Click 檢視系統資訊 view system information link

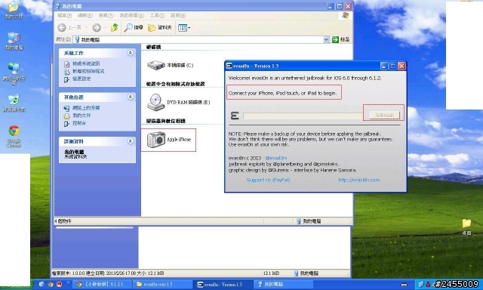click(86, 63)
